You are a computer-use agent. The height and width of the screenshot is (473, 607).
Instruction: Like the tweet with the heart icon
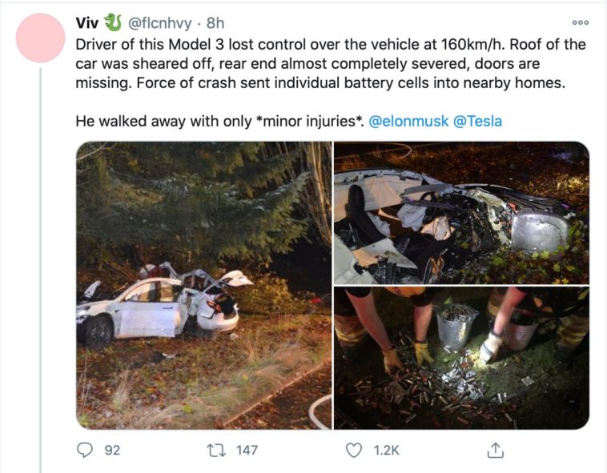[x=354, y=450]
